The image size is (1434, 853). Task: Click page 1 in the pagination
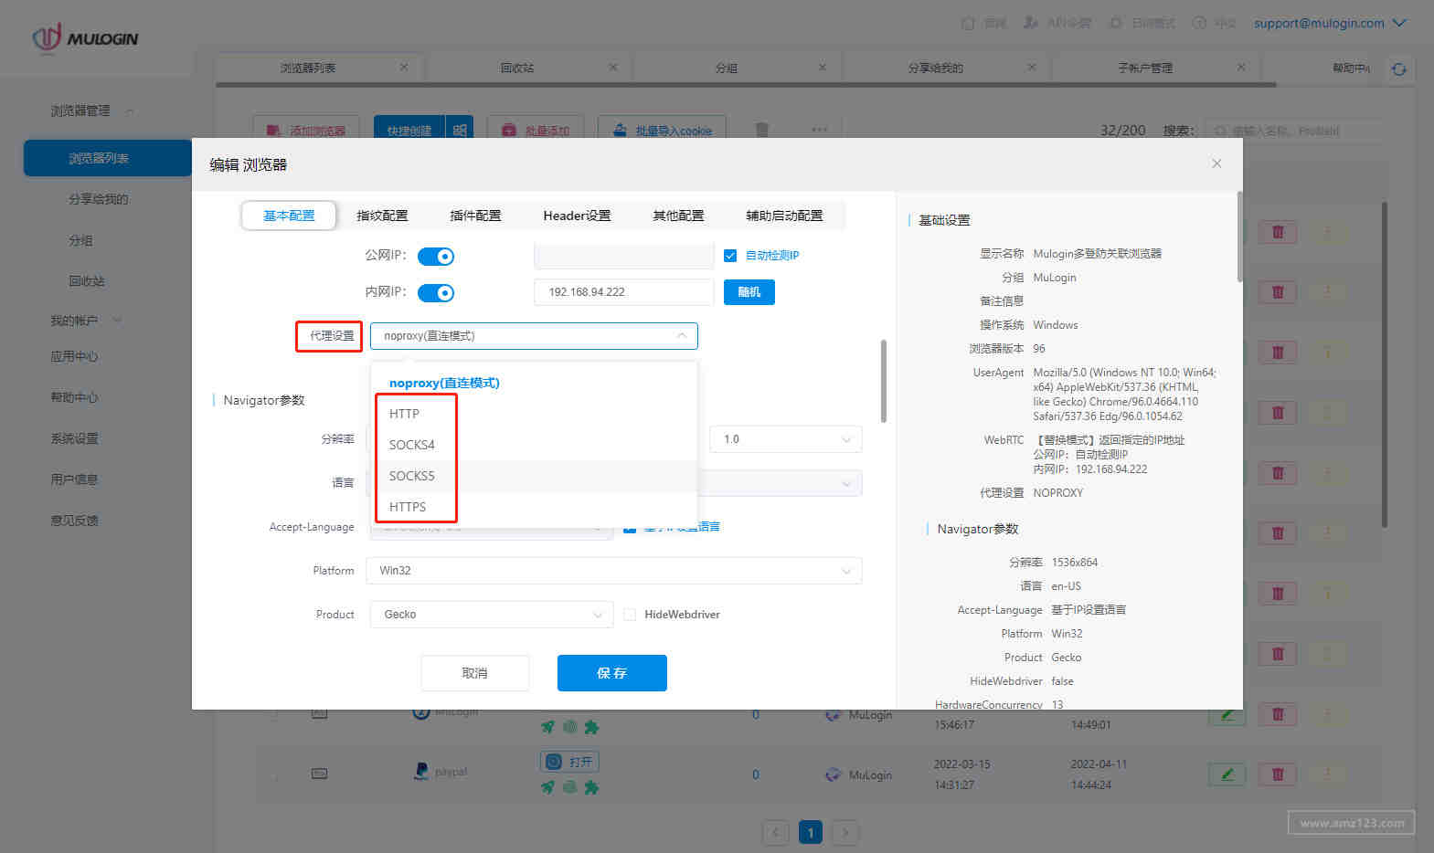[x=810, y=832]
